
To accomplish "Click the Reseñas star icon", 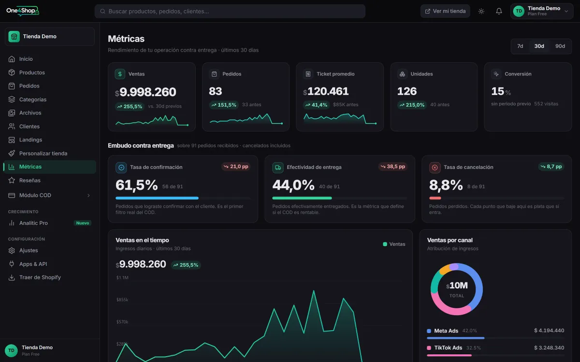I will point(12,181).
